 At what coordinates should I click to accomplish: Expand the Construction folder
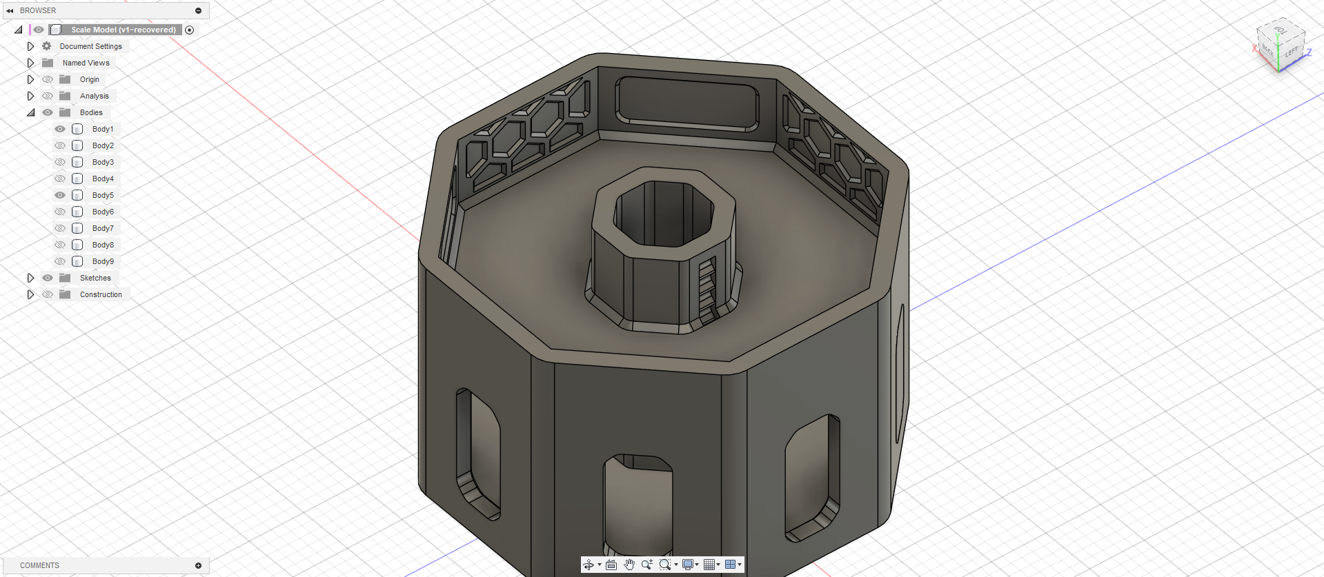click(x=30, y=294)
